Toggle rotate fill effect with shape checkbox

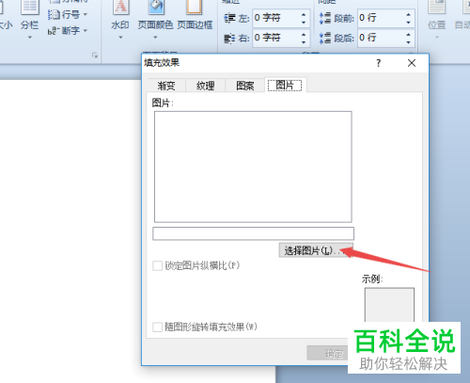pos(157,327)
